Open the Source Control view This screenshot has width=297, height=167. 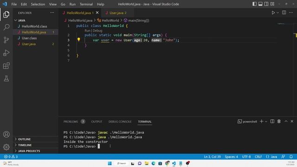point(6,40)
